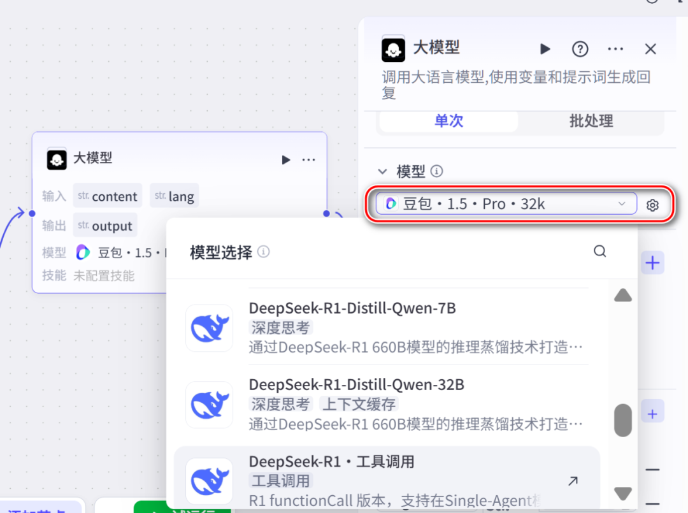This screenshot has height=513, width=688.
Task: Collapse the 模型 section chevron
Action: 383,171
